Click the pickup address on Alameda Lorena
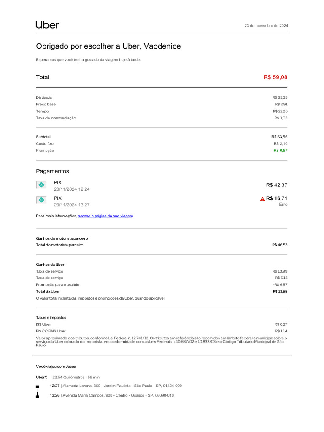 coord(122,386)
